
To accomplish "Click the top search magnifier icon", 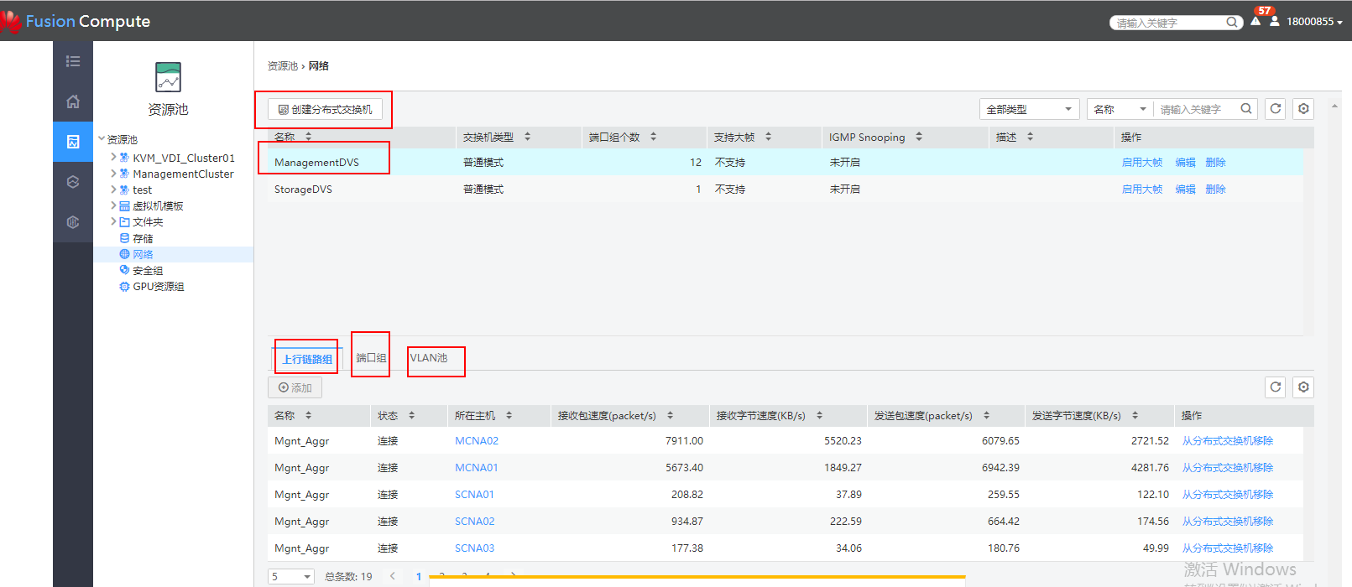I will 1232,23.
